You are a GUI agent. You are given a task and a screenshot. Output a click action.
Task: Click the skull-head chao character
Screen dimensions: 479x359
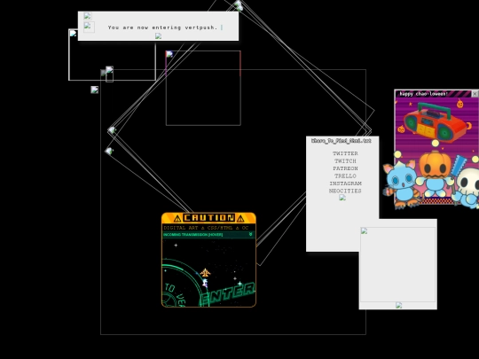[x=467, y=188]
